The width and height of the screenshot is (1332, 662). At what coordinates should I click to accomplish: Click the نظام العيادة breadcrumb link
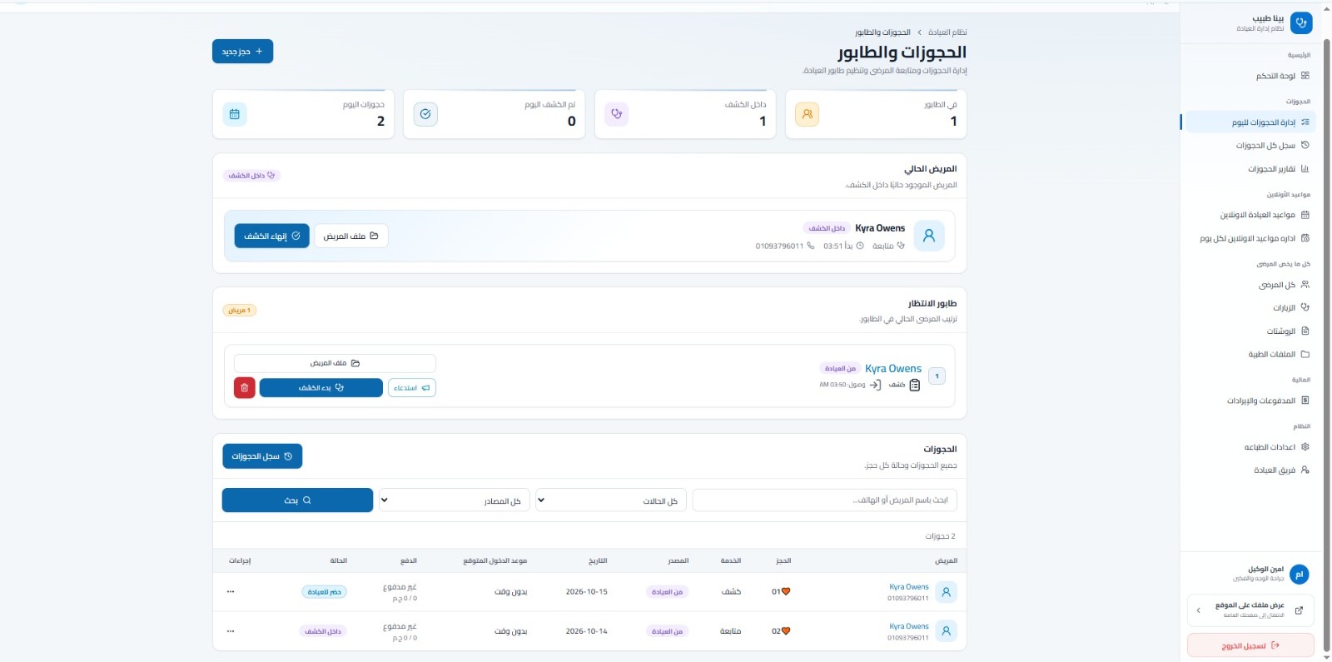click(947, 32)
